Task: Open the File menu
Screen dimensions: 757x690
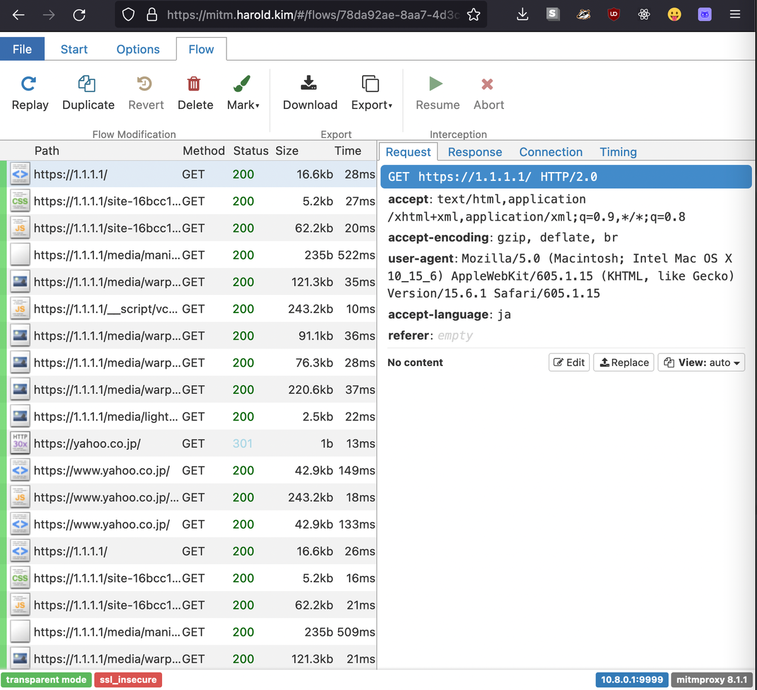Action: point(22,49)
